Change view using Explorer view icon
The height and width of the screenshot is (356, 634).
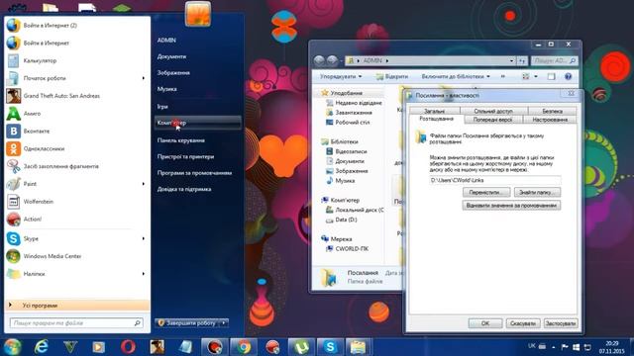coord(526,76)
